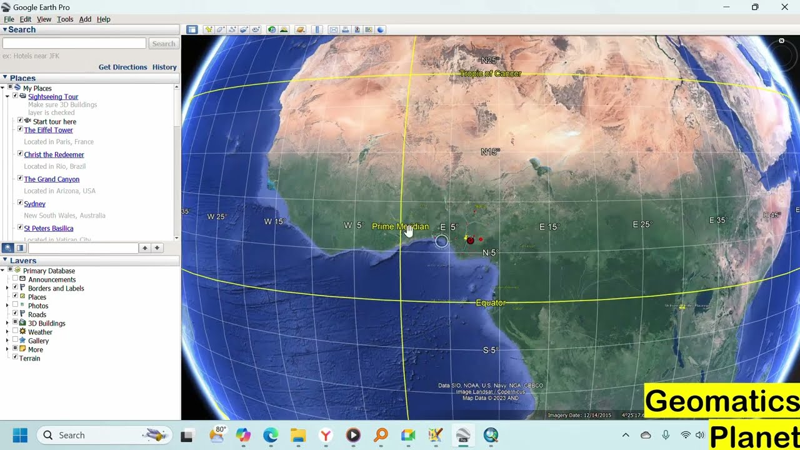
Task: Collapse the Primary Database tree node
Action: click(x=4, y=271)
